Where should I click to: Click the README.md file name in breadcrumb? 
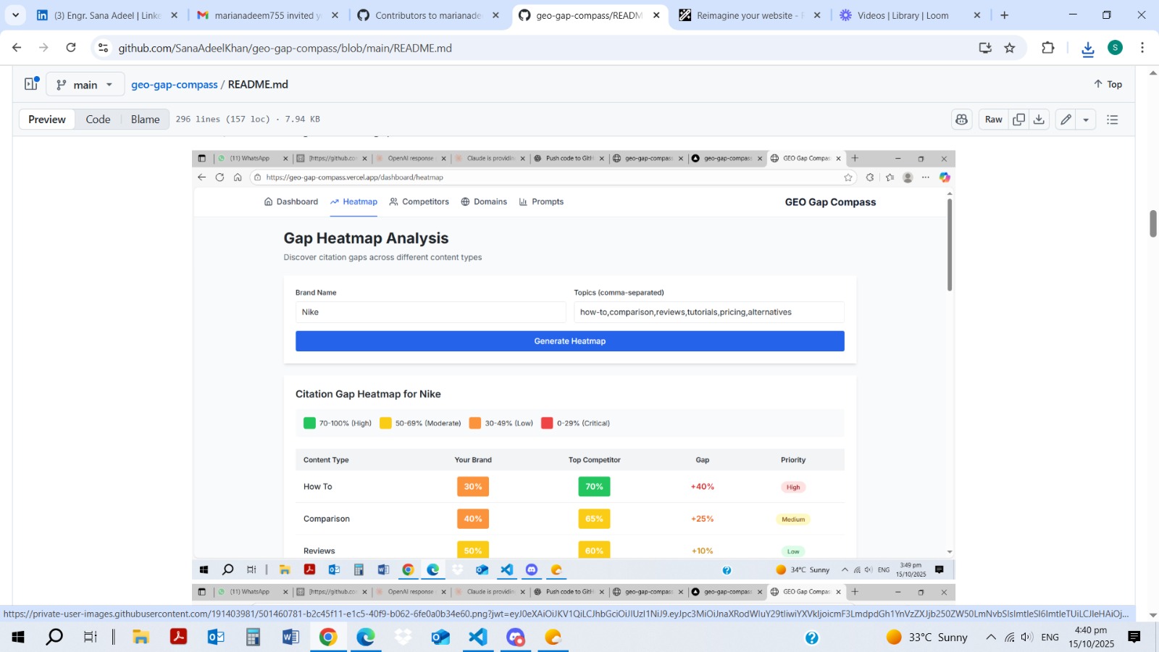258,85
